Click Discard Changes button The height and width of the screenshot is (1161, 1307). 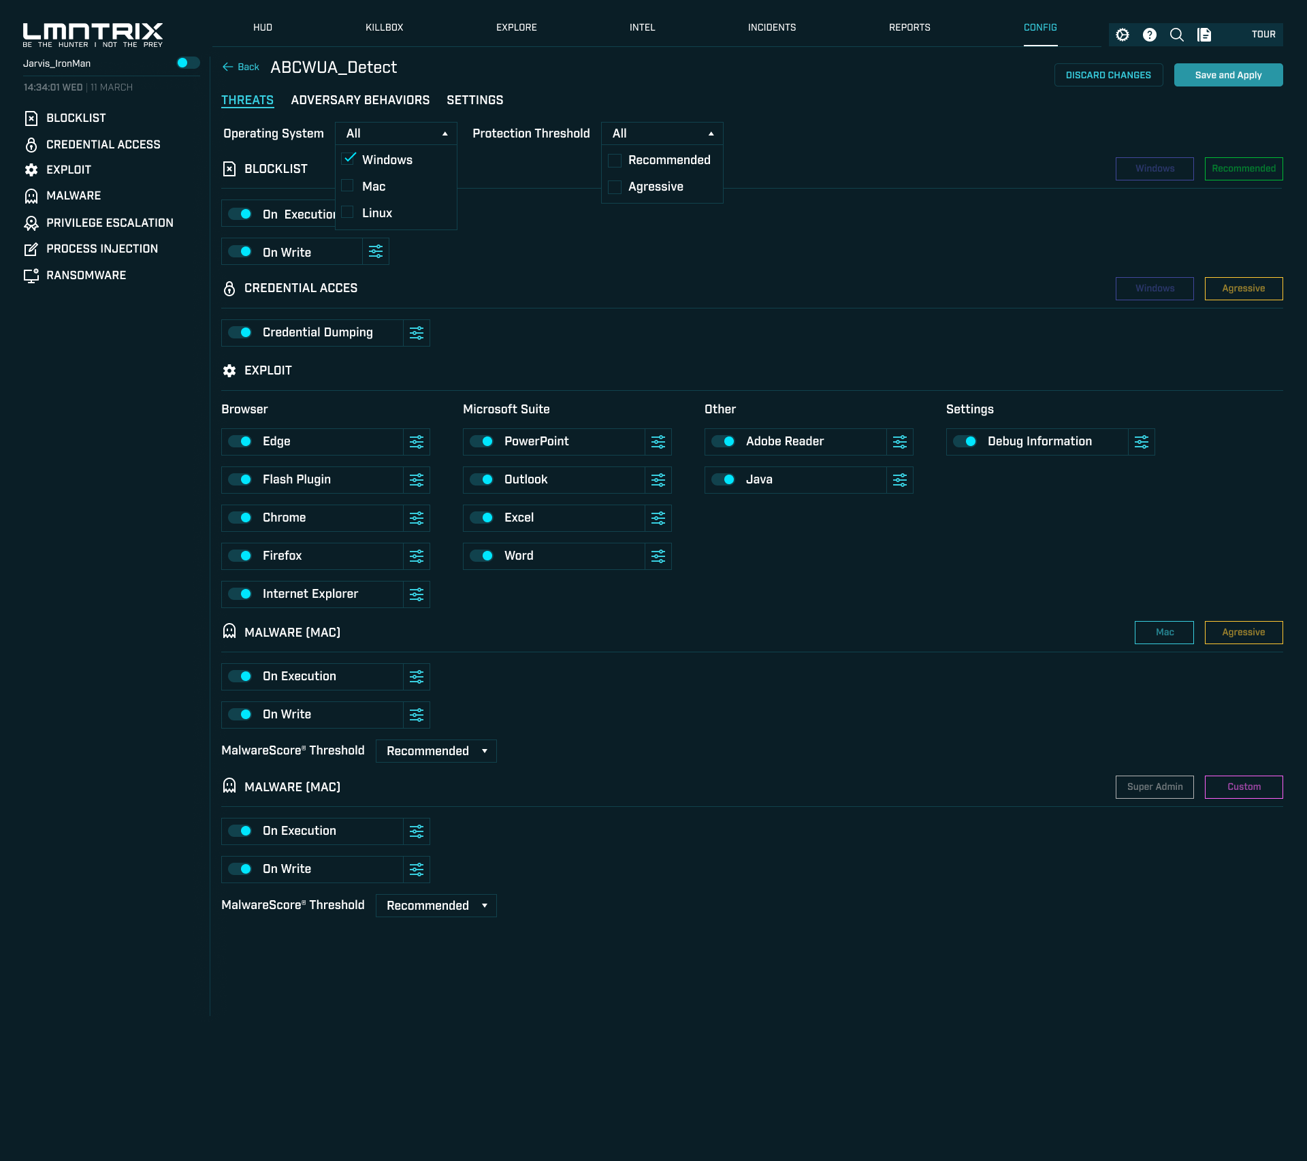click(x=1109, y=75)
